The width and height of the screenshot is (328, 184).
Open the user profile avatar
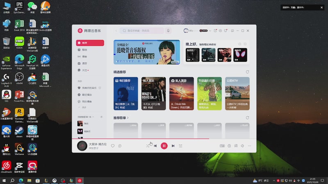[186, 31]
